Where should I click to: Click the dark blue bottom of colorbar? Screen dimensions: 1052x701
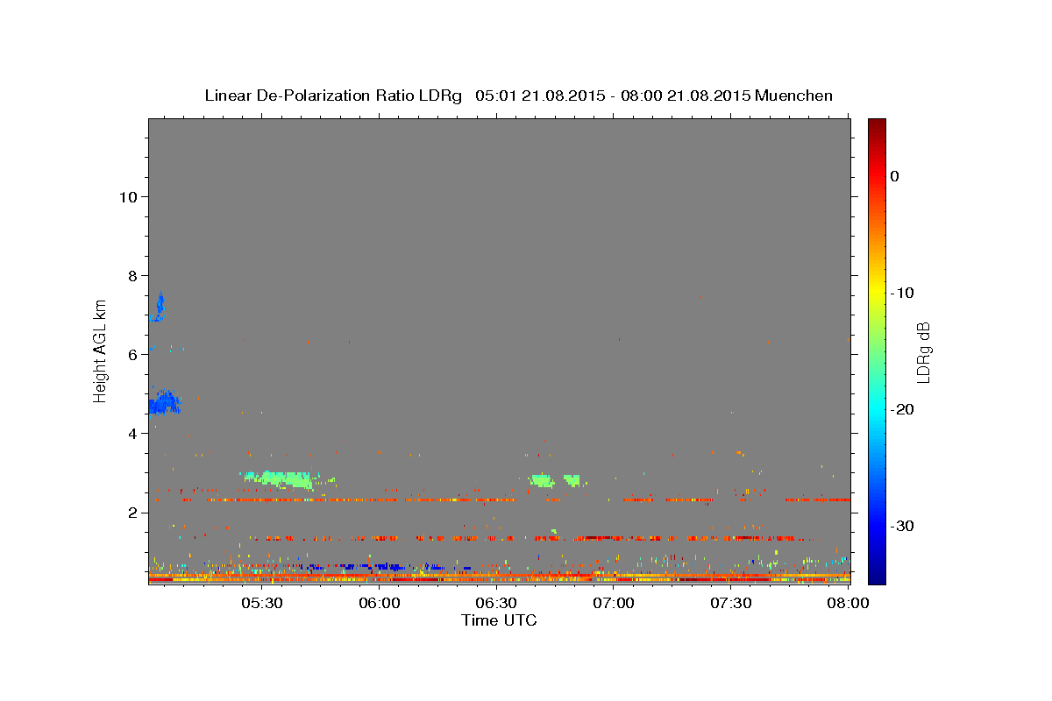tap(877, 577)
